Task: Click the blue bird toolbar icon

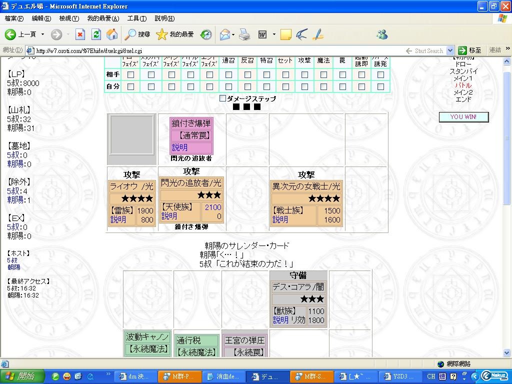Action: pyautogui.click(x=301, y=34)
